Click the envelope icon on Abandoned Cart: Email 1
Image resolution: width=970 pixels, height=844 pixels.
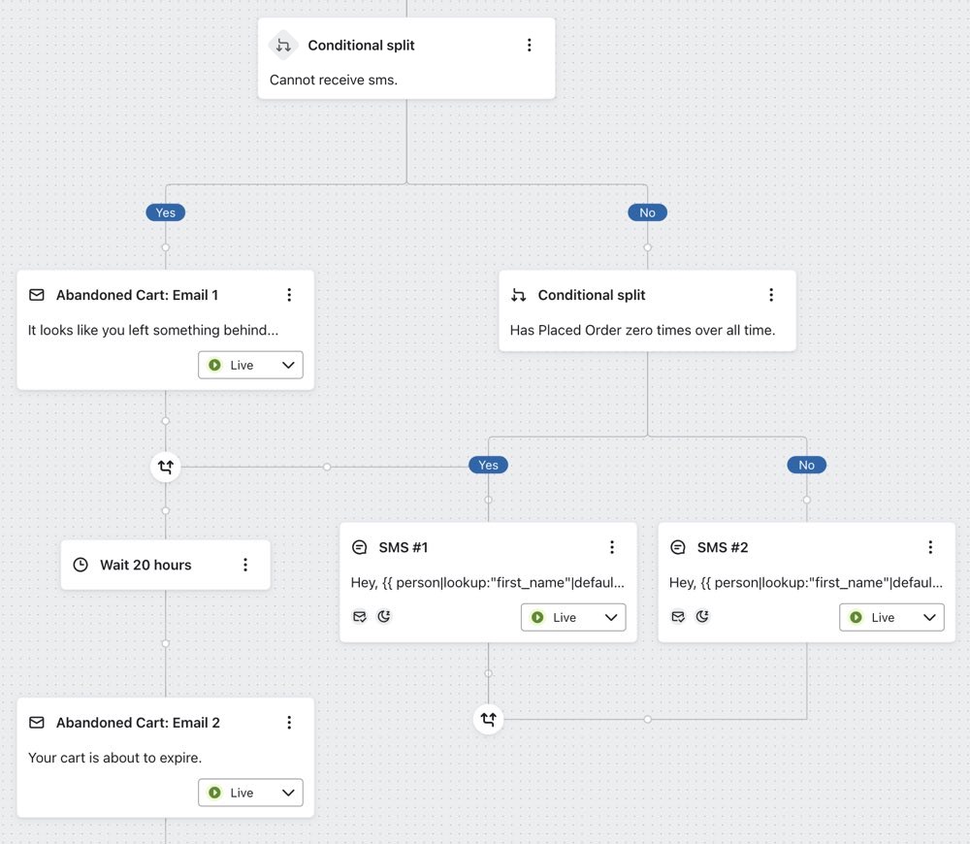click(36, 294)
